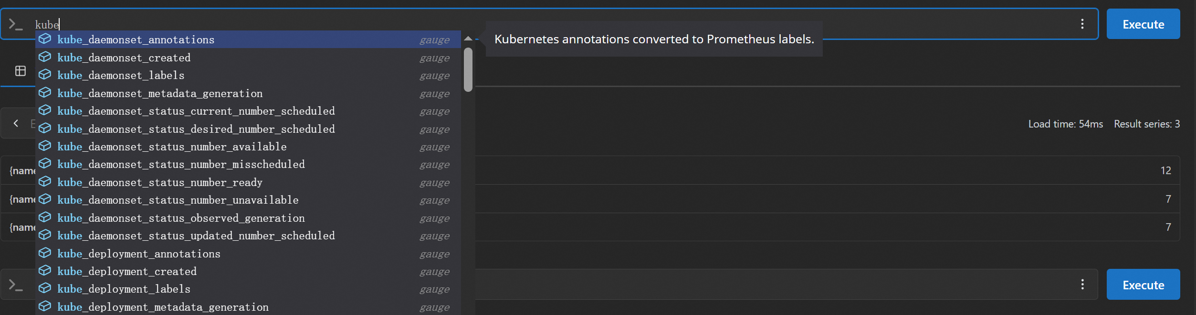Click the upper Execute button
The image size is (1196, 315).
[x=1143, y=24]
